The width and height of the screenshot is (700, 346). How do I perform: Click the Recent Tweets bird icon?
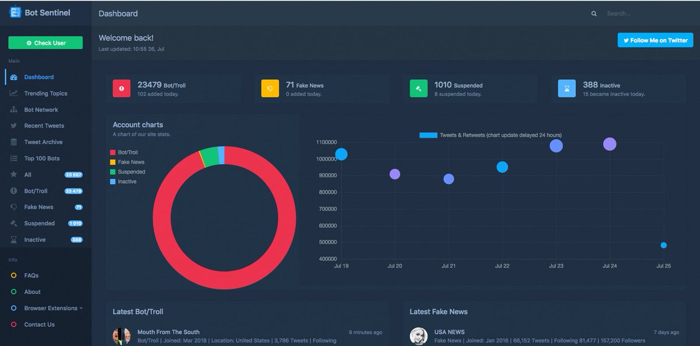[x=13, y=126]
